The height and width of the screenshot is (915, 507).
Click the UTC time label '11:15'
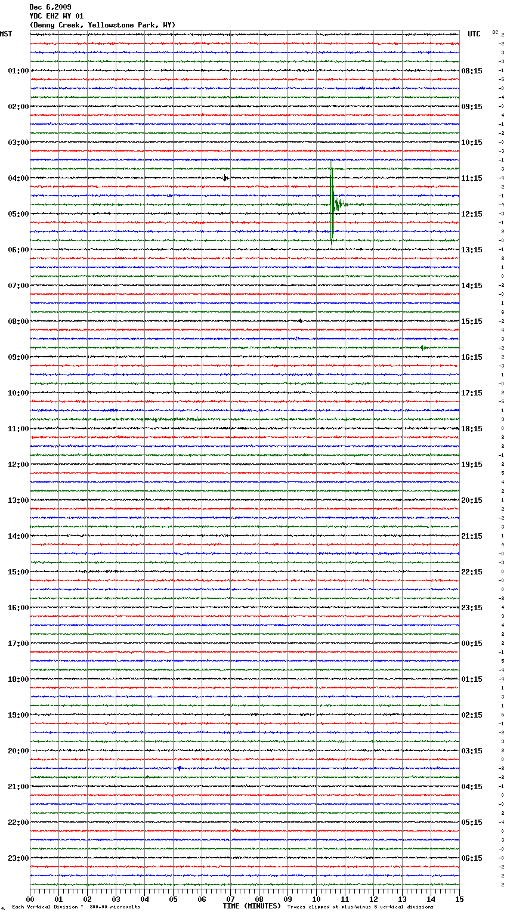coord(472,178)
